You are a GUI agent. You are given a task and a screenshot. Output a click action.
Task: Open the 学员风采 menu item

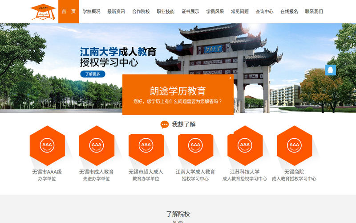click(215, 12)
